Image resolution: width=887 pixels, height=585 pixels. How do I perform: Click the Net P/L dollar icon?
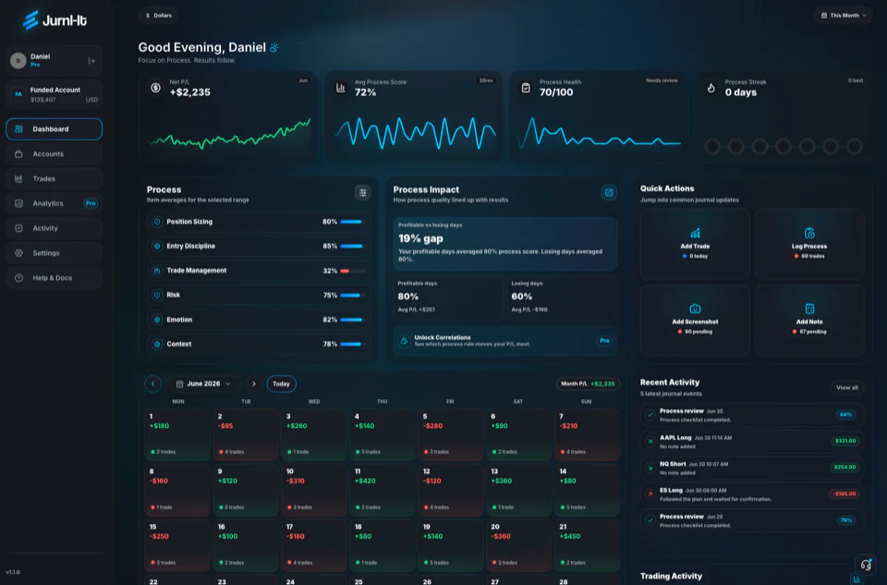[x=155, y=88]
